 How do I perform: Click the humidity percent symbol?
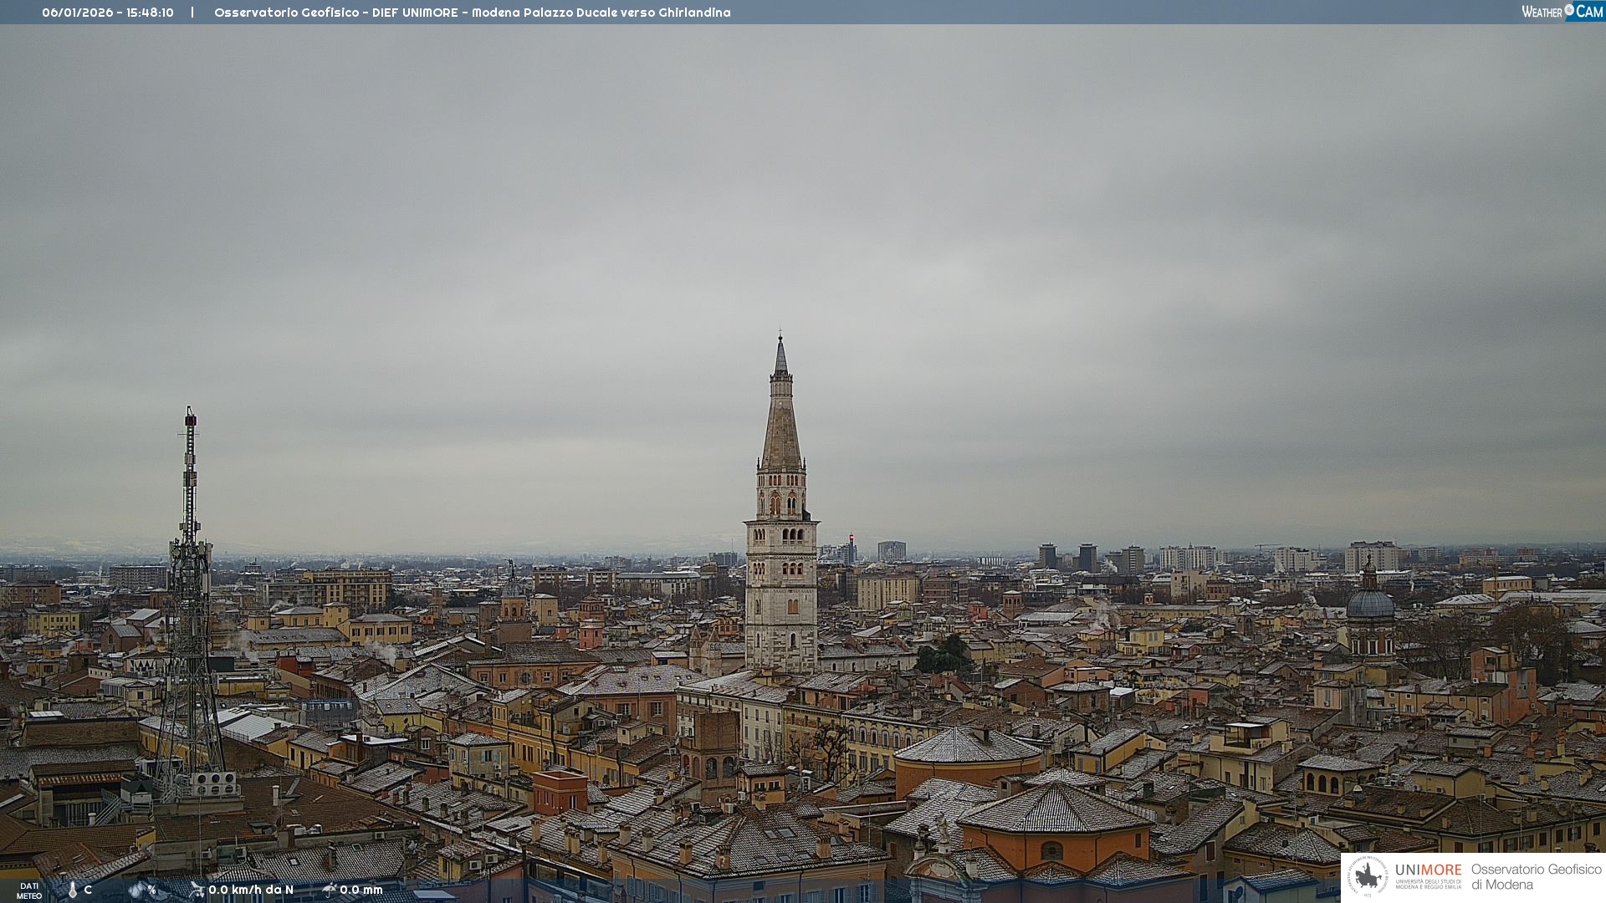(x=152, y=890)
